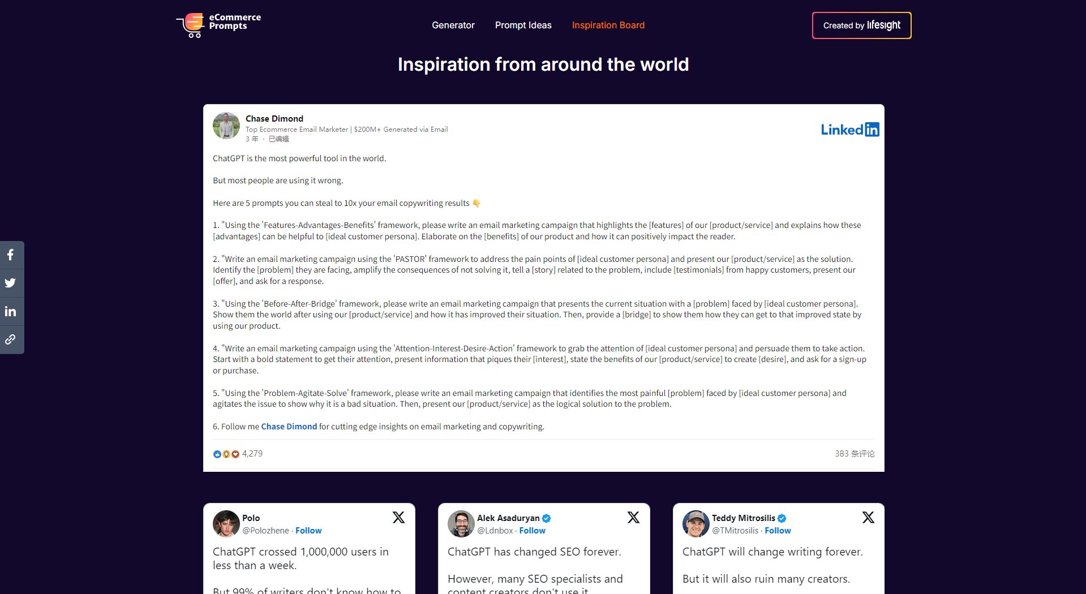Open the LinkedIn logo on Chase's post
1086x594 pixels.
click(x=849, y=130)
